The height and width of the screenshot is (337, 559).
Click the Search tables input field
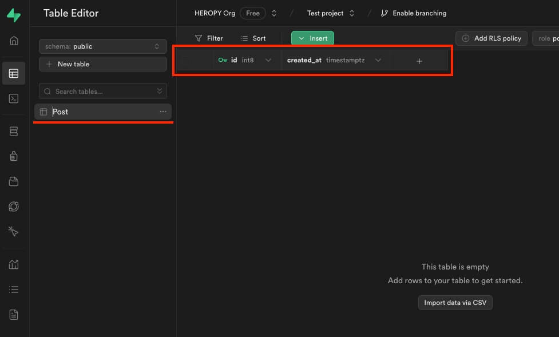click(x=97, y=91)
